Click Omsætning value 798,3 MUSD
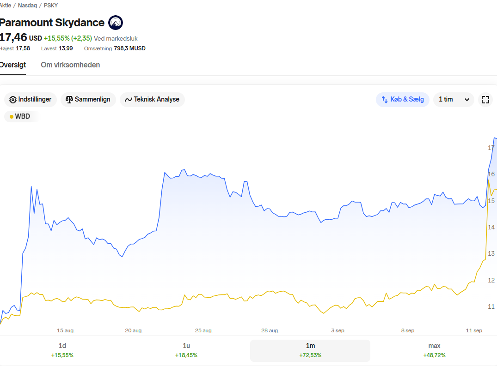The width and height of the screenshot is (497, 366). click(x=129, y=48)
